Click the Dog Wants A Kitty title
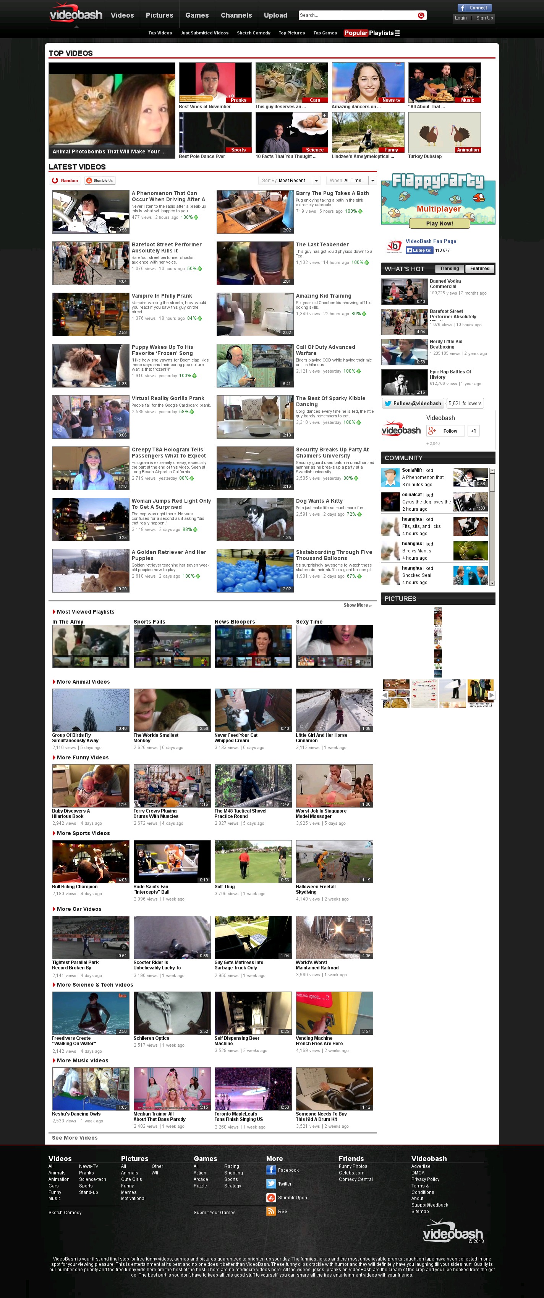This screenshot has width=544, height=1298. point(319,501)
